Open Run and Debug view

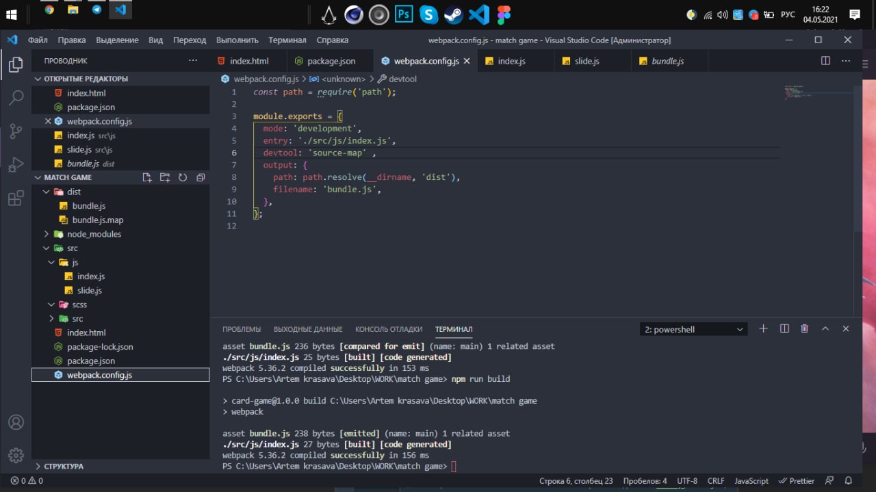coord(16,165)
